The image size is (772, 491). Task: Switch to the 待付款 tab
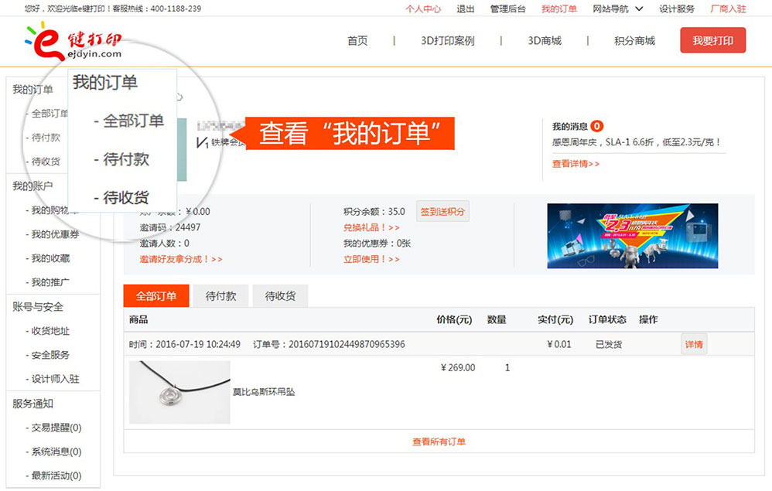[x=220, y=296]
